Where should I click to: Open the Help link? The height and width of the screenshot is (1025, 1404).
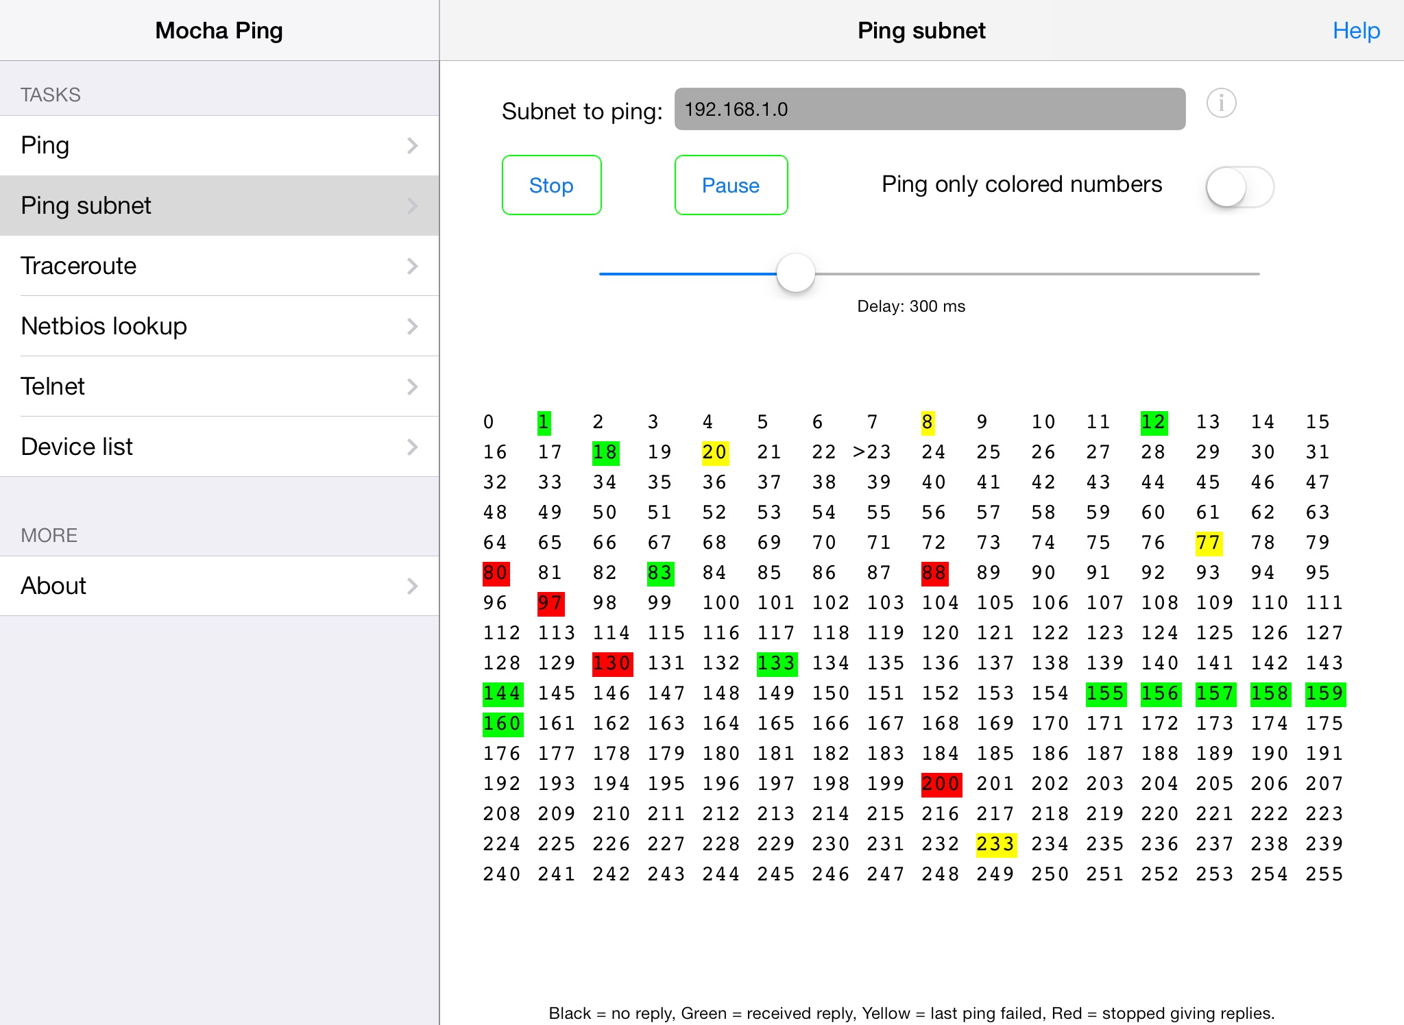point(1356,30)
